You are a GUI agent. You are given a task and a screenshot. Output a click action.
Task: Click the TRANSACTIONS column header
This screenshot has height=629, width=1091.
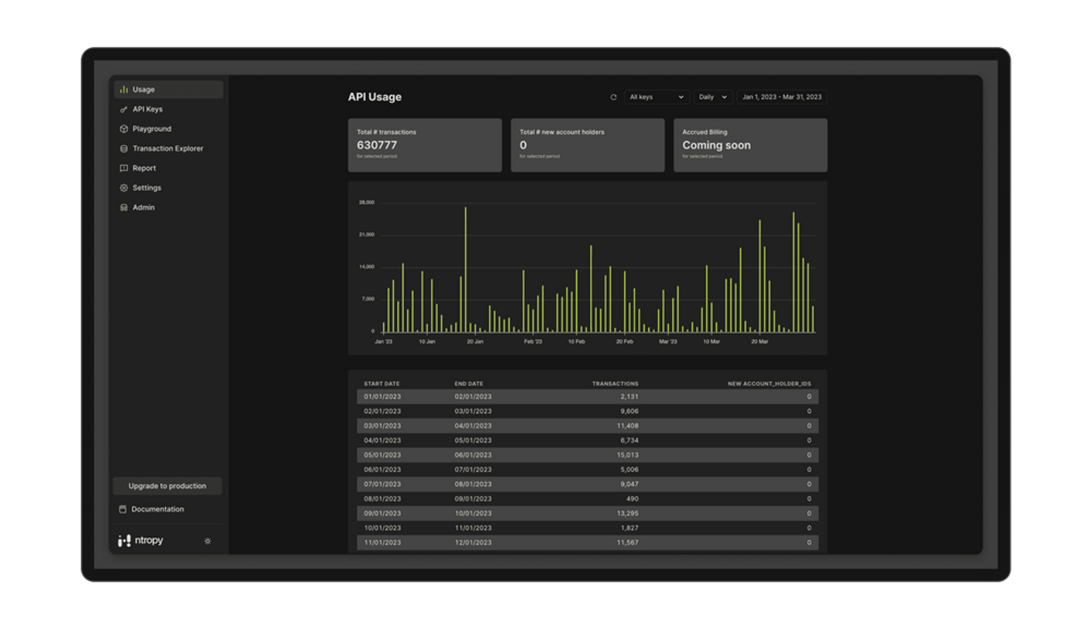(x=615, y=384)
